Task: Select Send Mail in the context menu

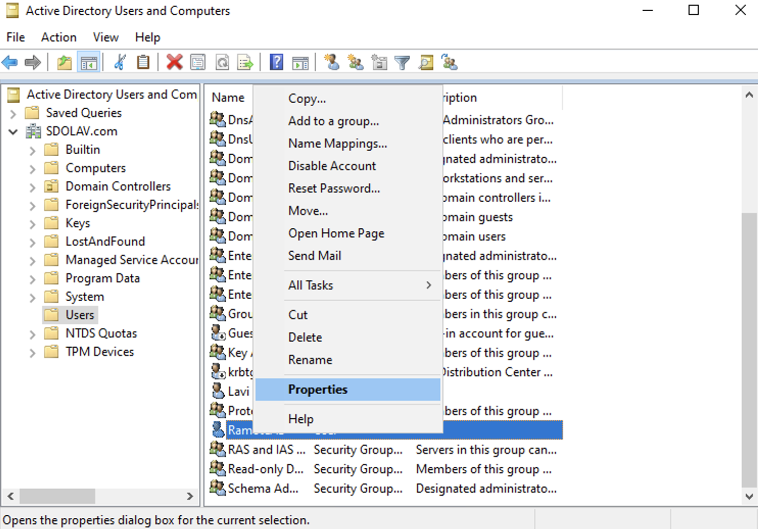Action: [348, 256]
